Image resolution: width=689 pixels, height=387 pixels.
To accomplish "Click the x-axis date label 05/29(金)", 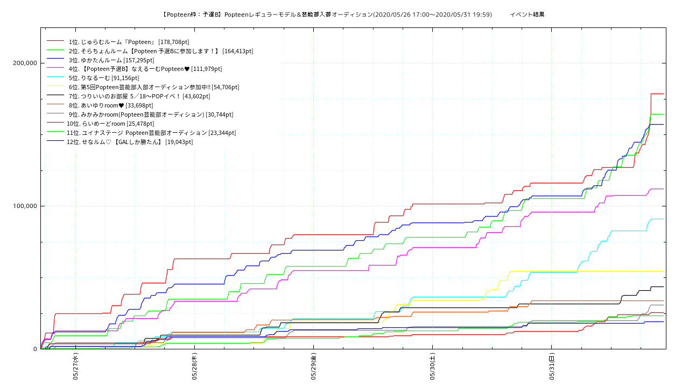I will 314,367.
